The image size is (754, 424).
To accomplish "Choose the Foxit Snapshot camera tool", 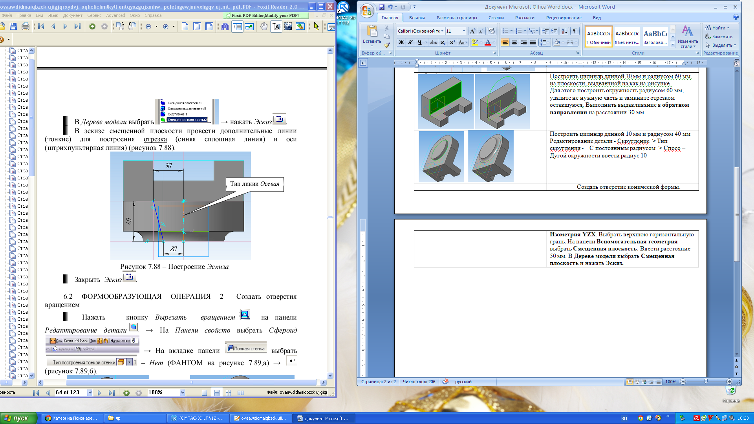I will point(288,26).
